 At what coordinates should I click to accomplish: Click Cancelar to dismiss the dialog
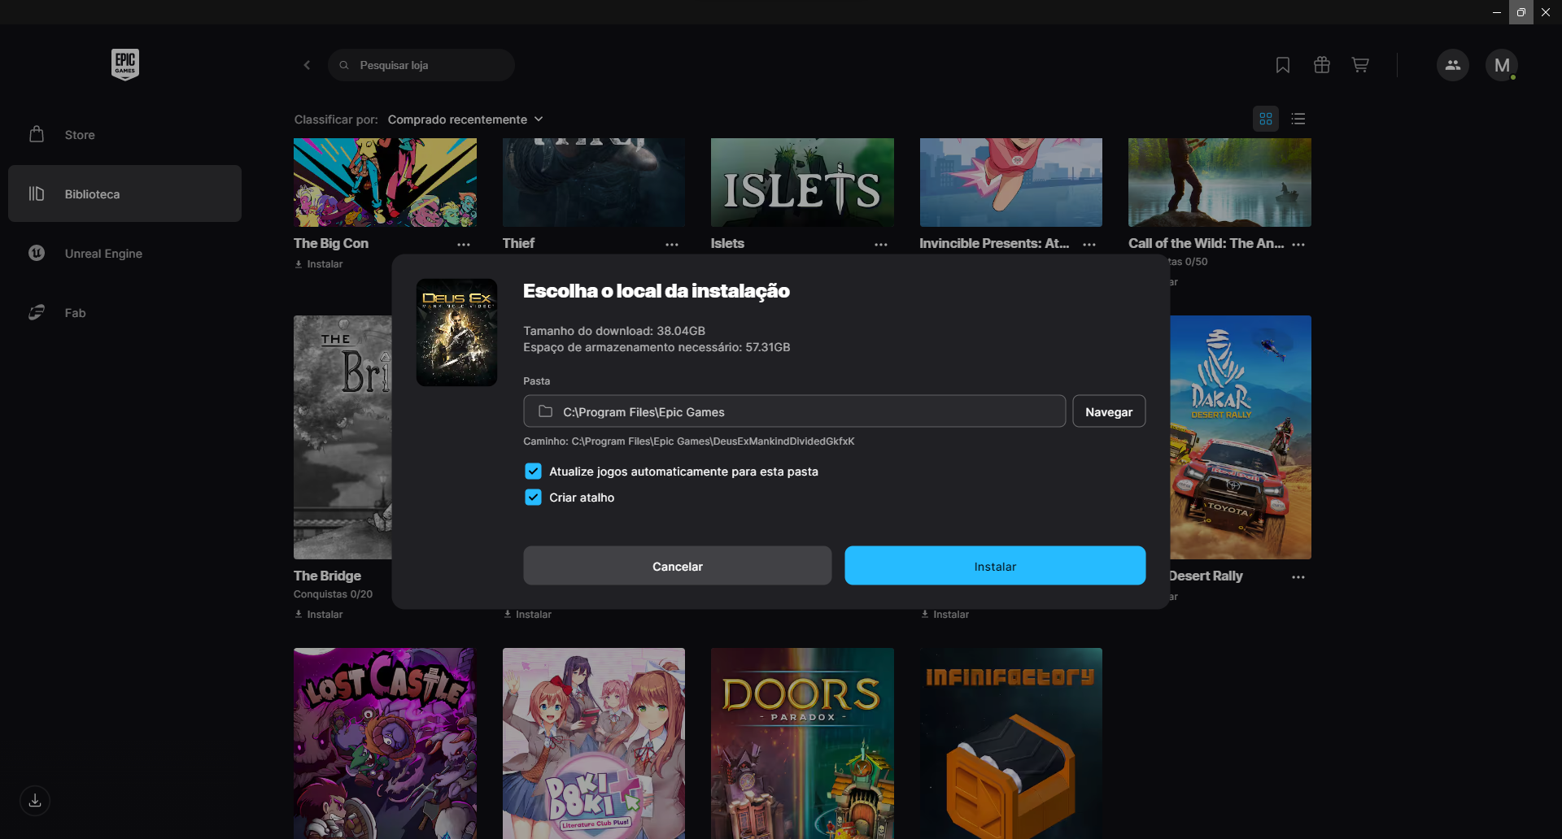coord(677,566)
